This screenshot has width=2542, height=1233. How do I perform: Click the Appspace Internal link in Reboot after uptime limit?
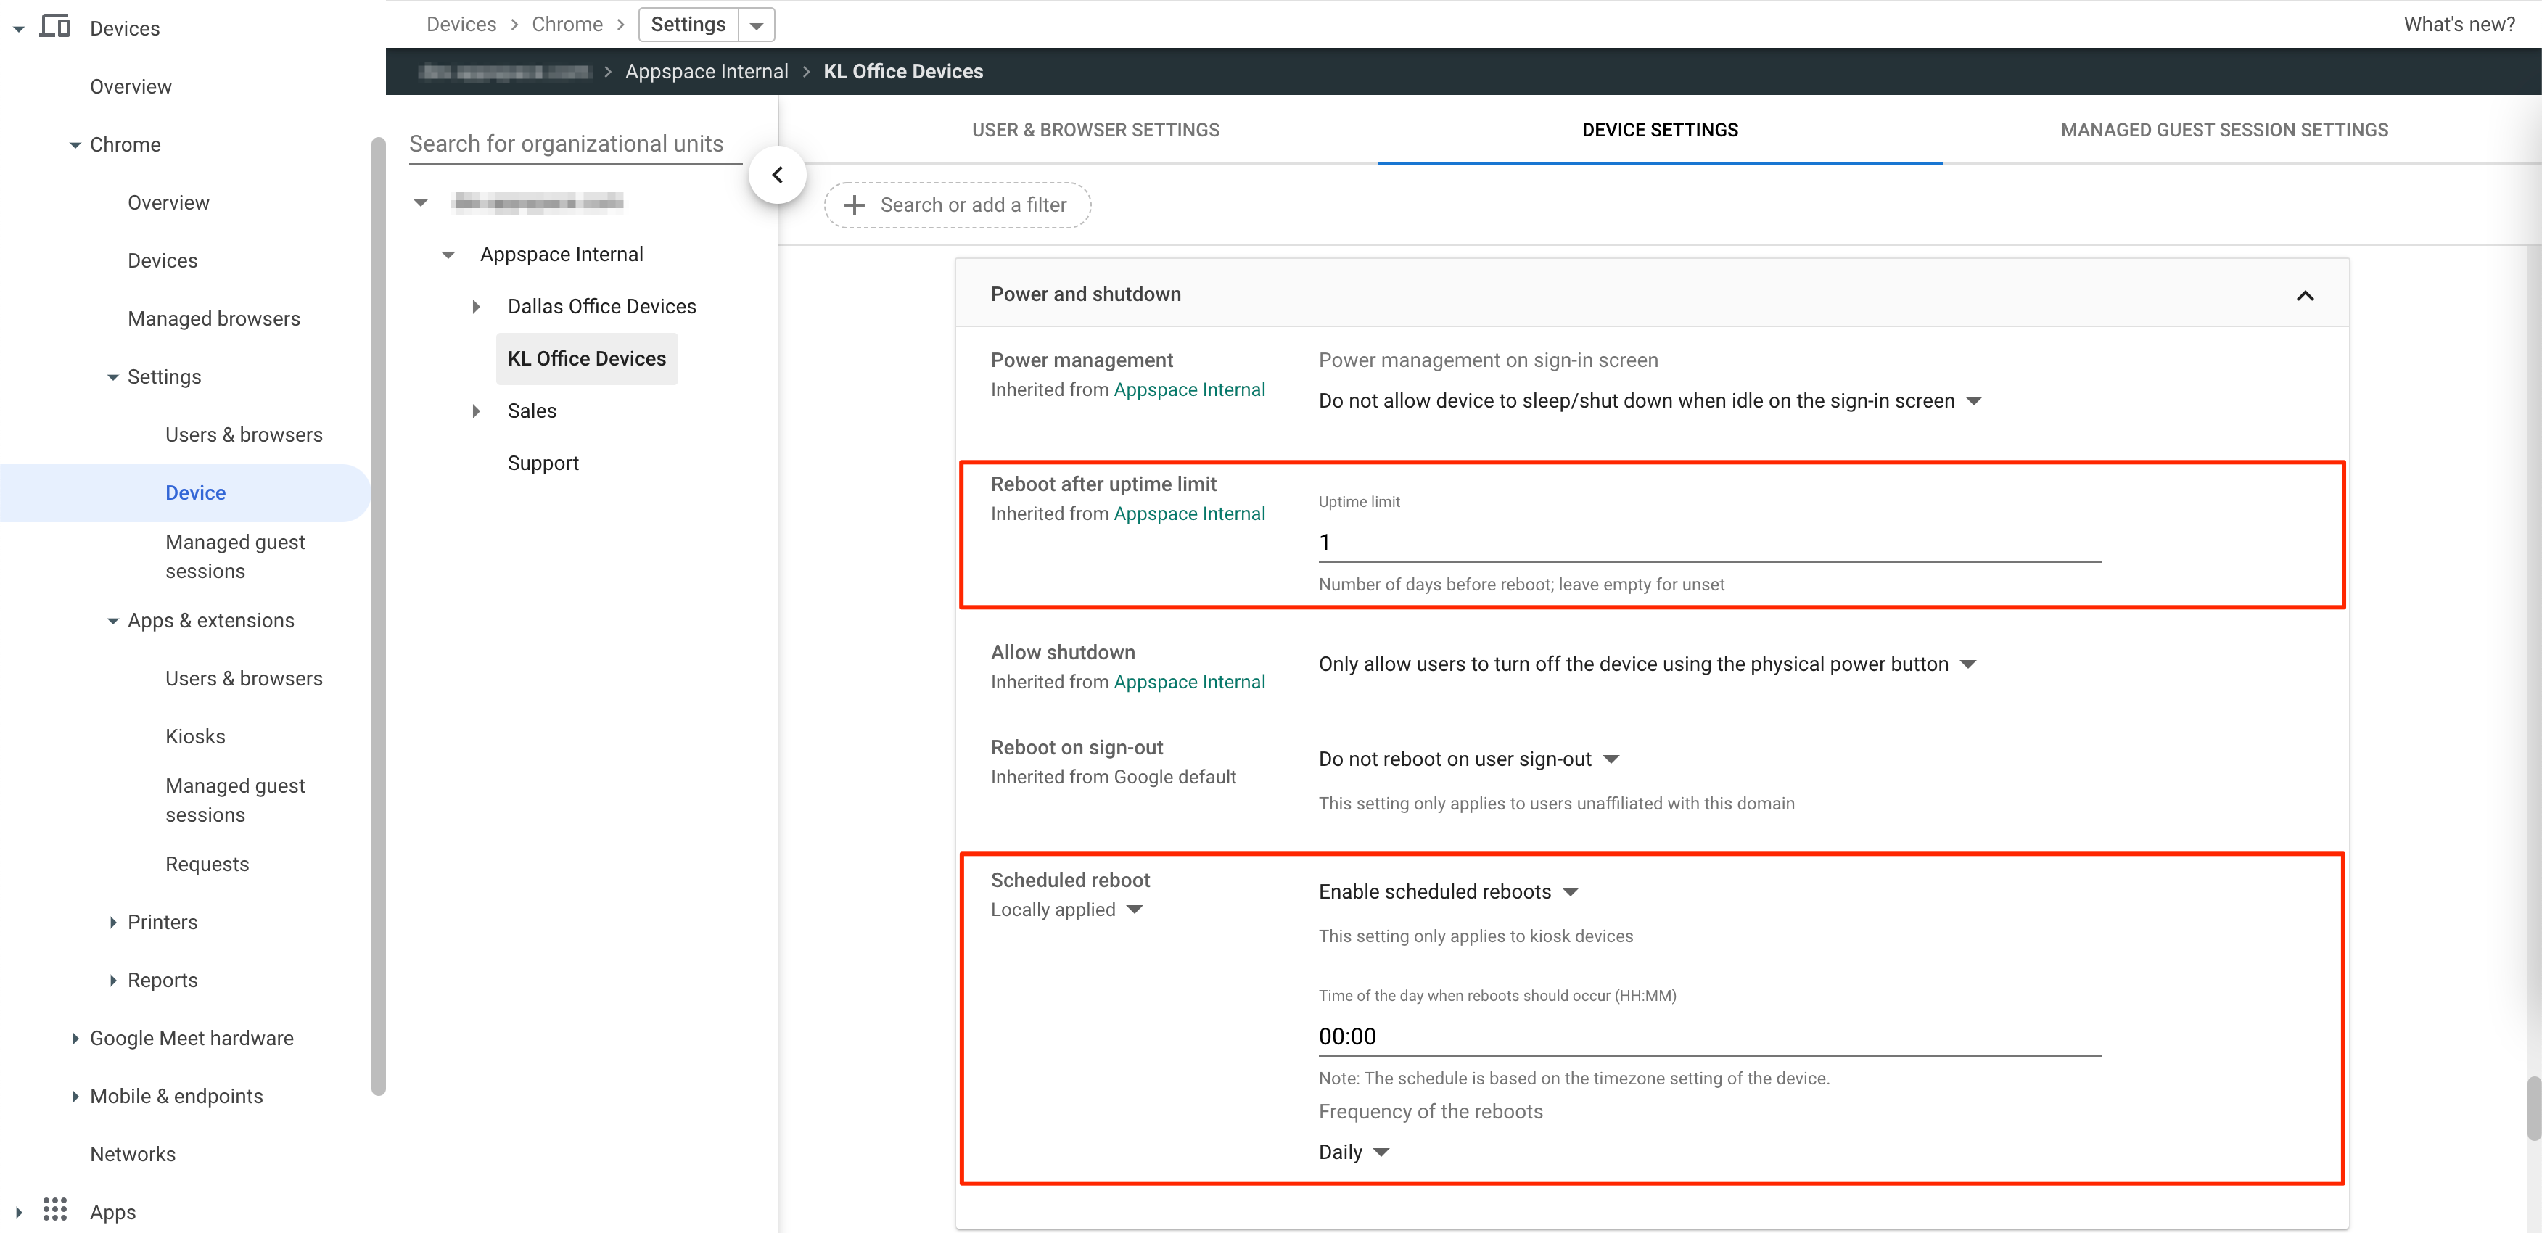1190,514
